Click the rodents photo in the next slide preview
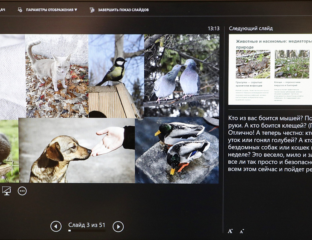The height and width of the screenshot is (240, 312). click(253, 64)
